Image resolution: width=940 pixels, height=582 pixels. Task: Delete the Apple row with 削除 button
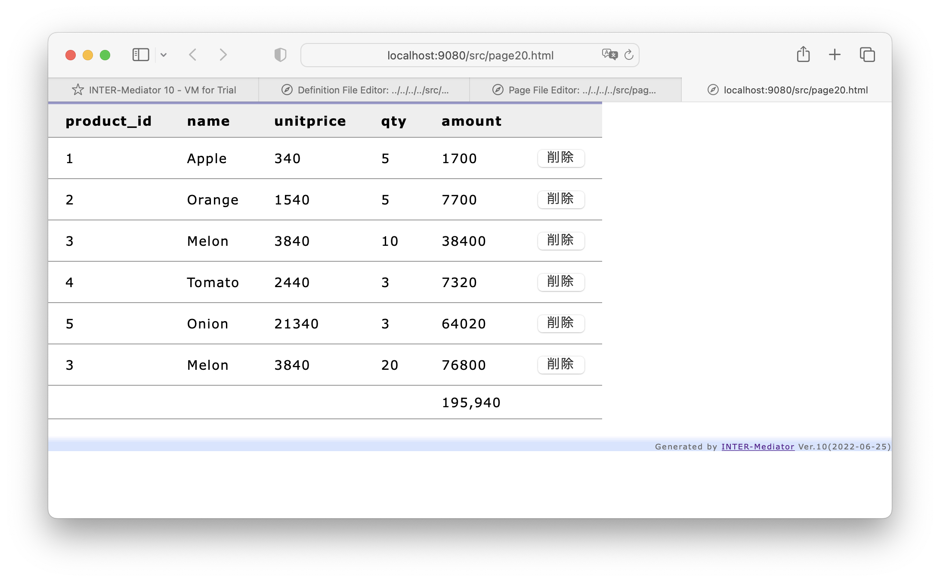[561, 158]
